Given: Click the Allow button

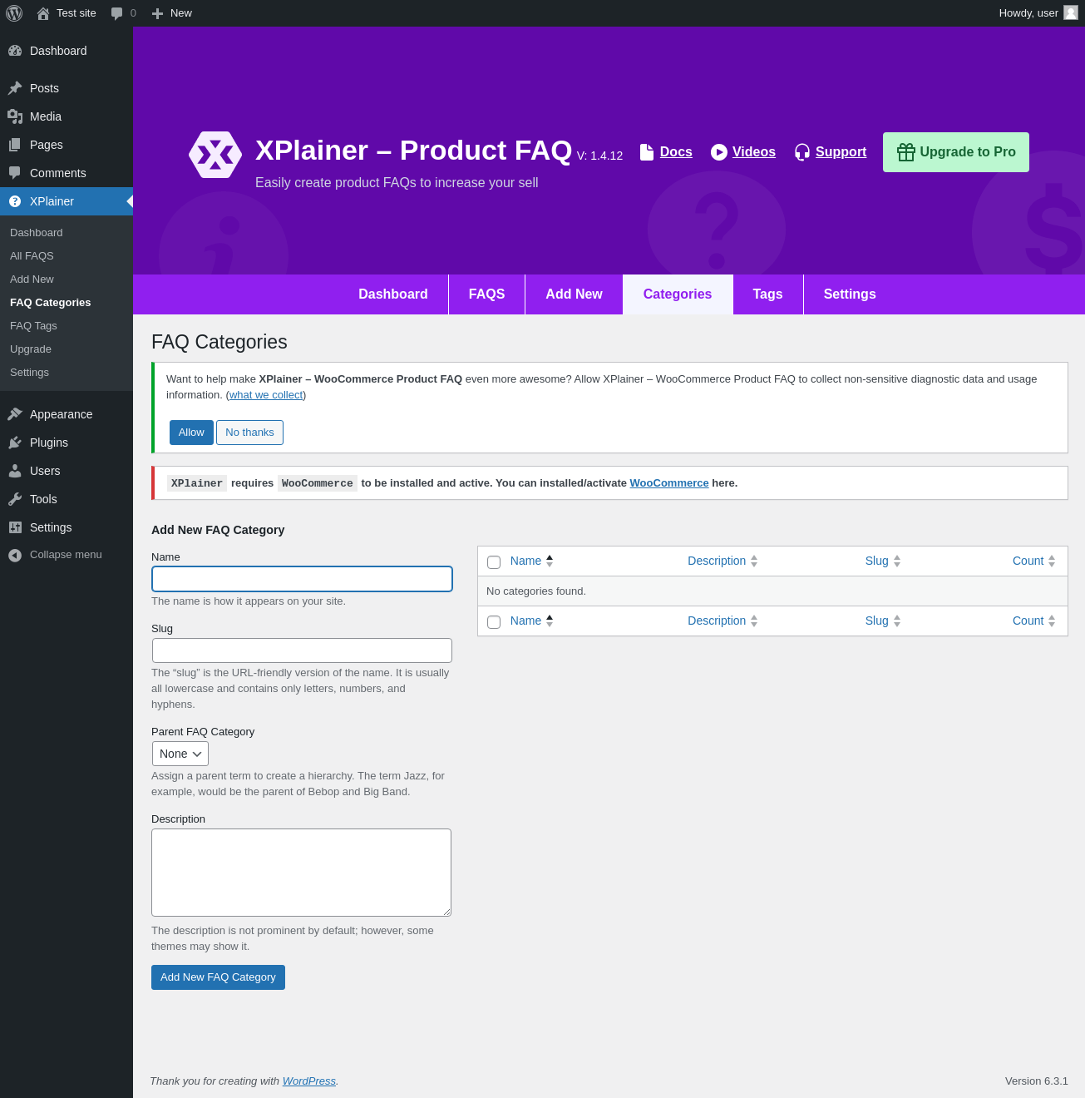Looking at the screenshot, I should 191,433.
